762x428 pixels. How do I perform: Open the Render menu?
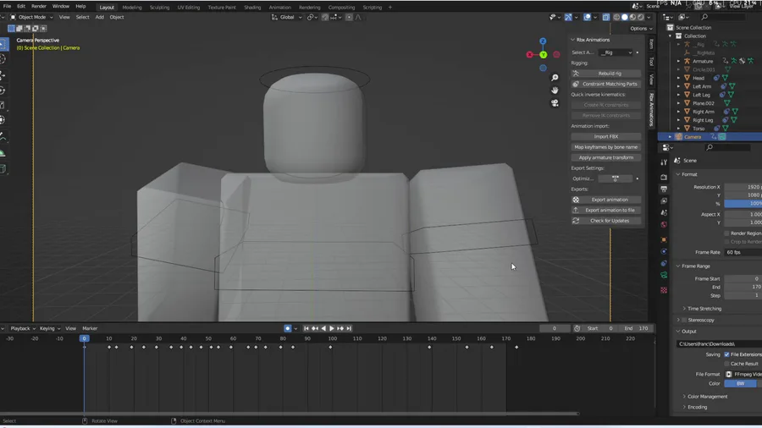[x=38, y=6]
